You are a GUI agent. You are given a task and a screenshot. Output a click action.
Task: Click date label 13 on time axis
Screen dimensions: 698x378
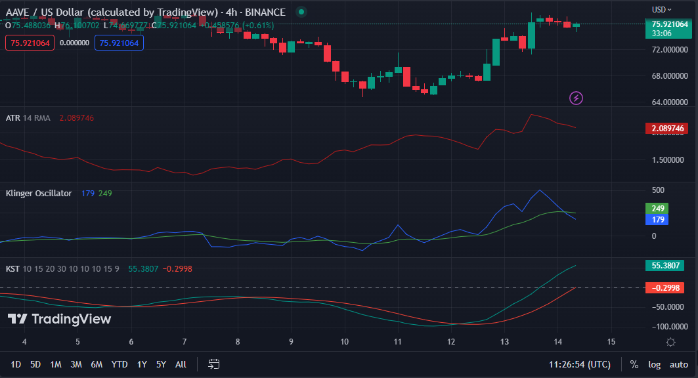(x=504, y=341)
